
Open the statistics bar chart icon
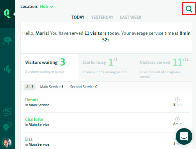coord(7,69)
